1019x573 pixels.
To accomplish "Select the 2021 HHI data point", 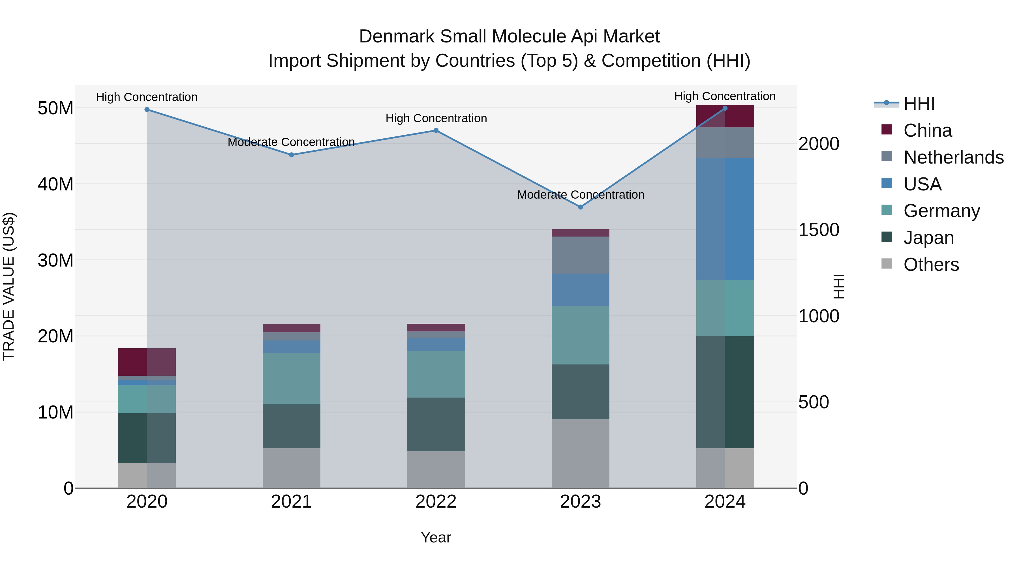I will pos(292,155).
